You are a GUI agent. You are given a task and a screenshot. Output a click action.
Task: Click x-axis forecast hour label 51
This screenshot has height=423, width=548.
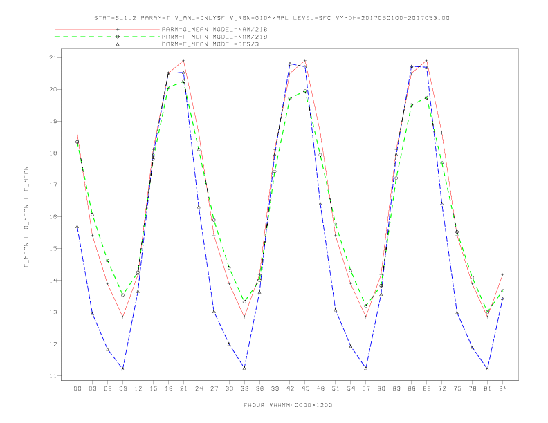click(x=336, y=388)
